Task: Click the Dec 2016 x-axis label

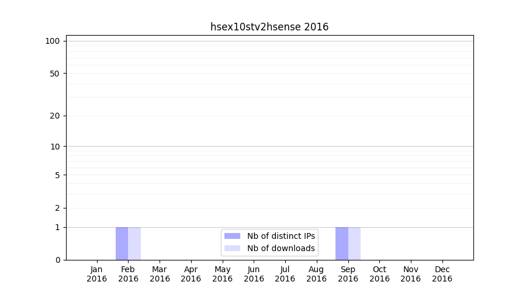Action: click(442, 274)
